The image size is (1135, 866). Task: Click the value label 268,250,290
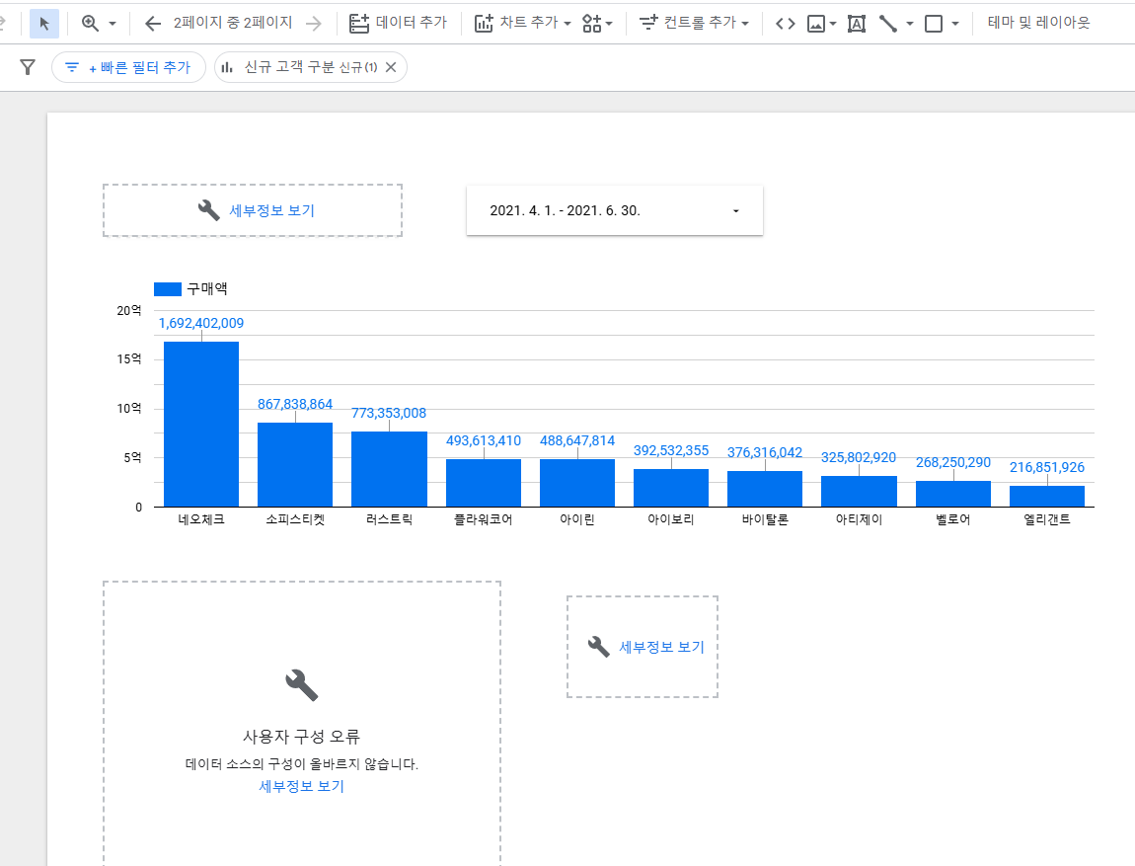(953, 462)
